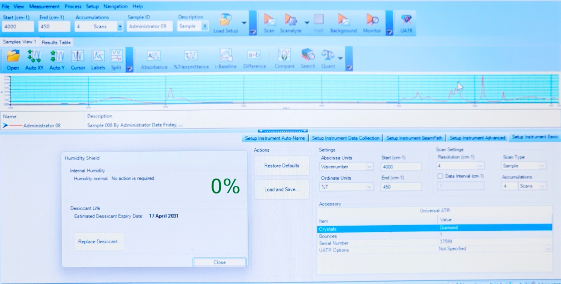Screen dimensions: 561x284
Task: Click the UATR accessory icon
Action: [x=406, y=23]
